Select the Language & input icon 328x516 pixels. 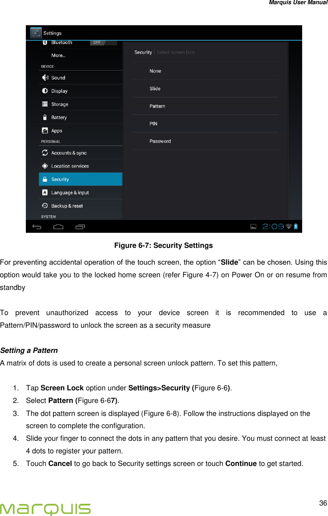[x=45, y=192]
